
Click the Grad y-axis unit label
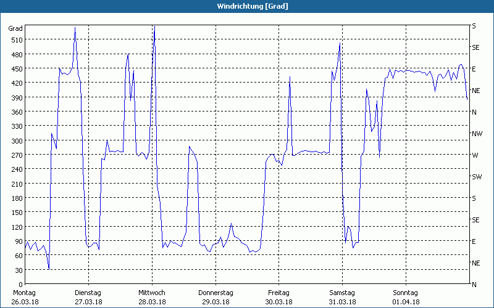(x=15, y=28)
